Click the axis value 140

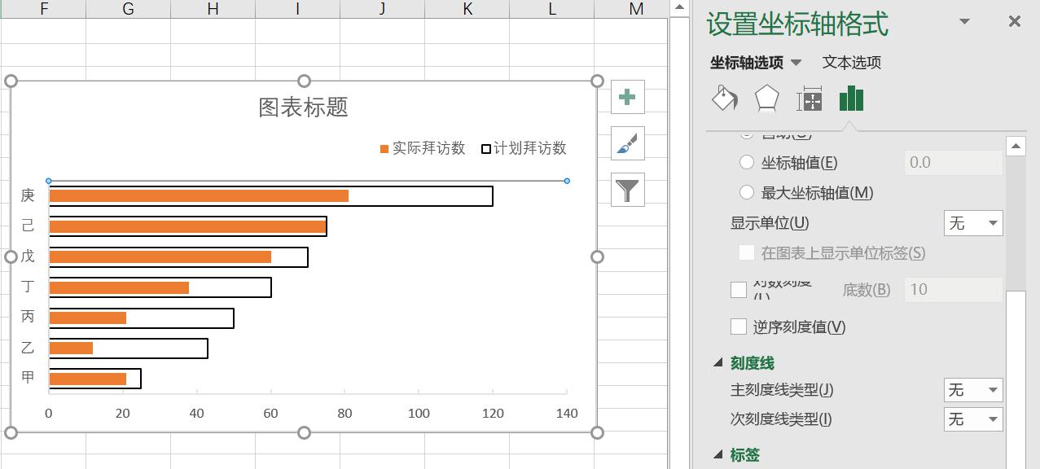pos(567,414)
